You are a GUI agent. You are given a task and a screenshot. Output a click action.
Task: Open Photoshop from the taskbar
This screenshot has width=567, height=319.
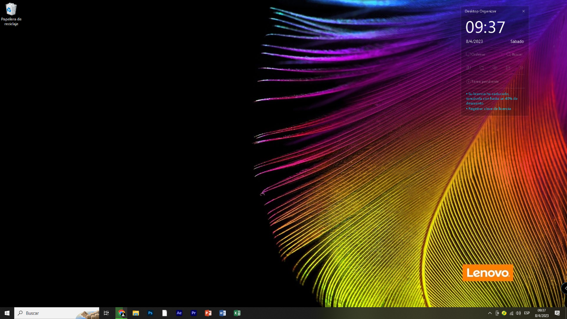click(150, 313)
